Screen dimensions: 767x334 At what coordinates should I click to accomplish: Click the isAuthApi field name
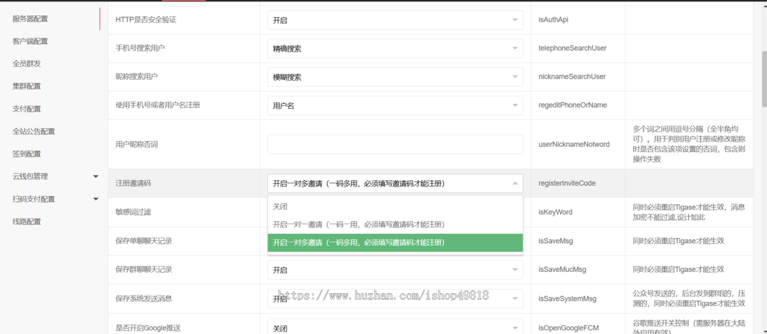[x=554, y=20]
